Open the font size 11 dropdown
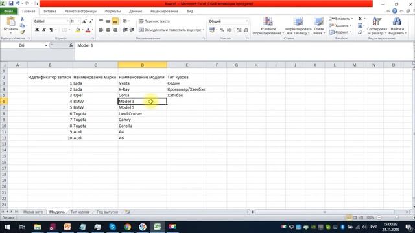 pos(78,21)
